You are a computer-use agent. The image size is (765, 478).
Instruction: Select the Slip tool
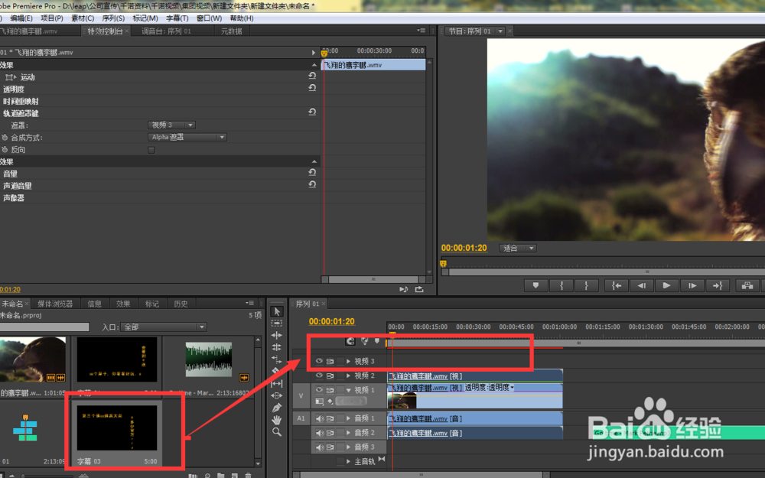pyautogui.click(x=277, y=383)
